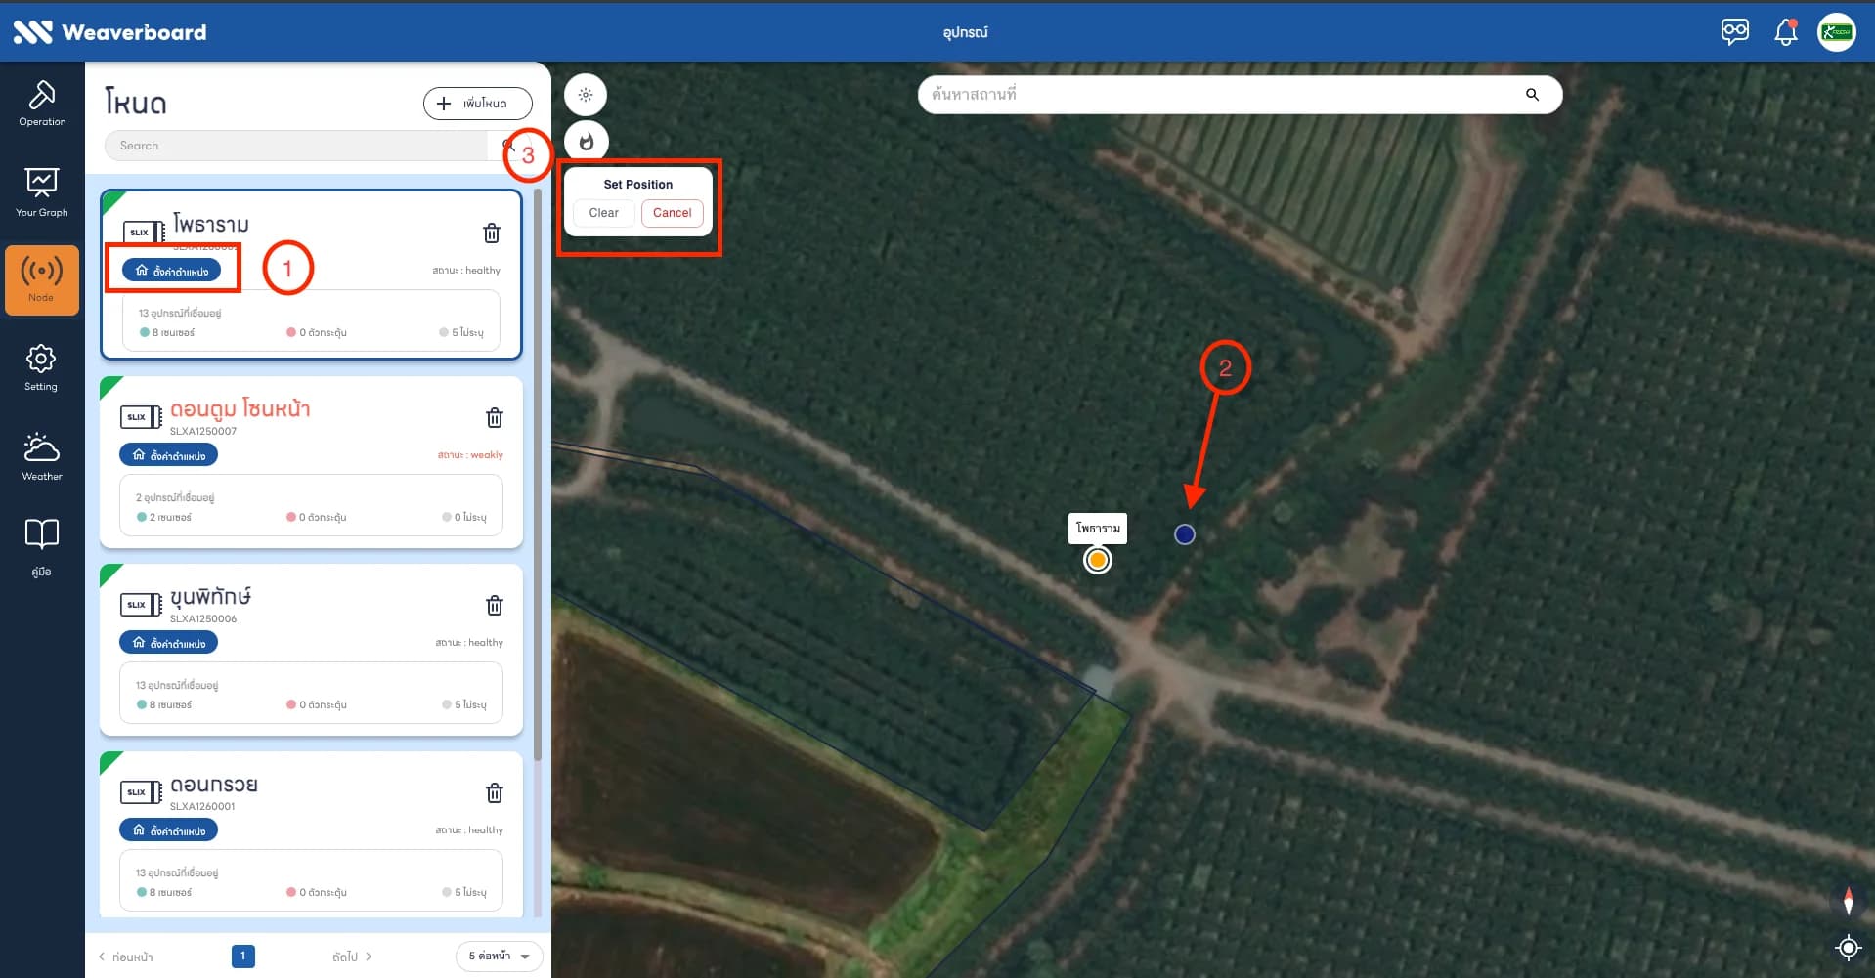Open notifications bell

pyautogui.click(x=1786, y=32)
